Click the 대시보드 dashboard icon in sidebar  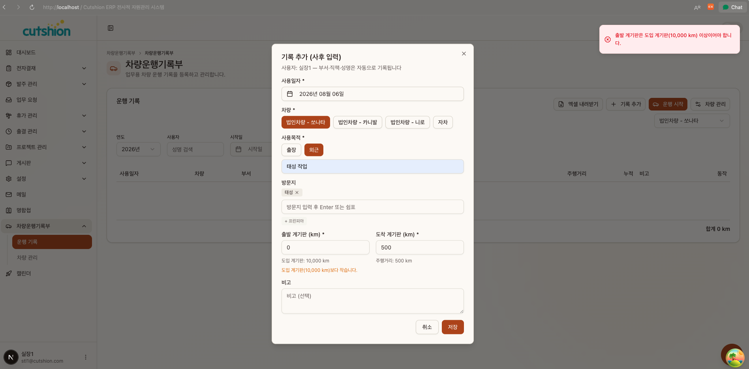9,52
